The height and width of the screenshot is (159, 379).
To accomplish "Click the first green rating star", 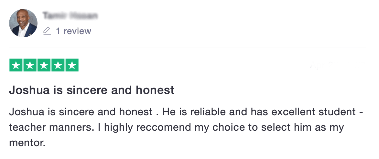I will click(16, 65).
